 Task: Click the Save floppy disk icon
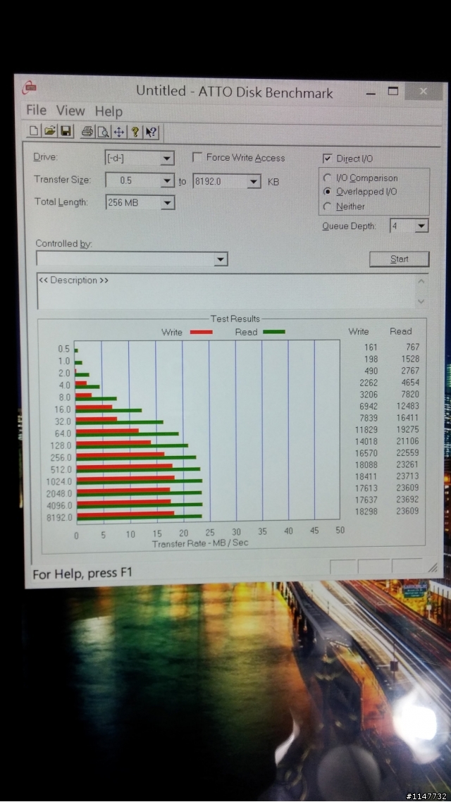(x=66, y=132)
